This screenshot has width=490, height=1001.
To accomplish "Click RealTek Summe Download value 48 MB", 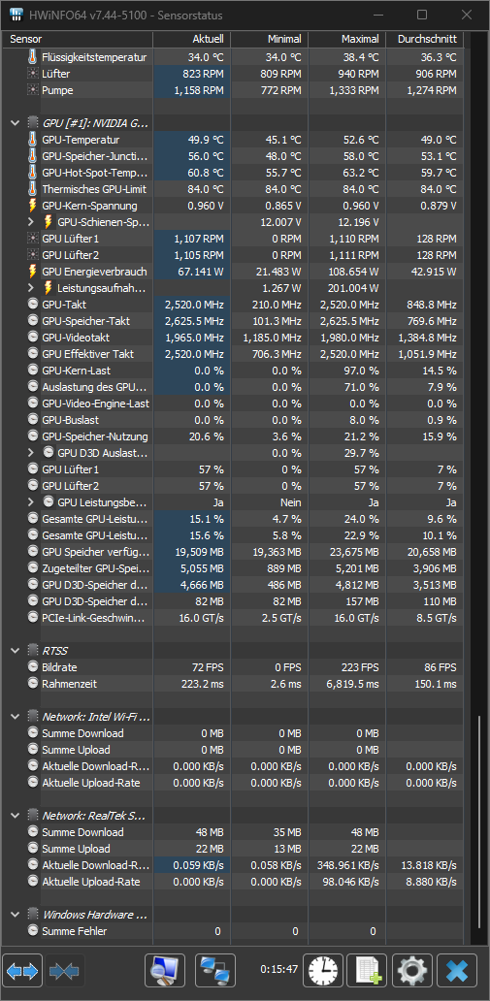I will click(209, 832).
